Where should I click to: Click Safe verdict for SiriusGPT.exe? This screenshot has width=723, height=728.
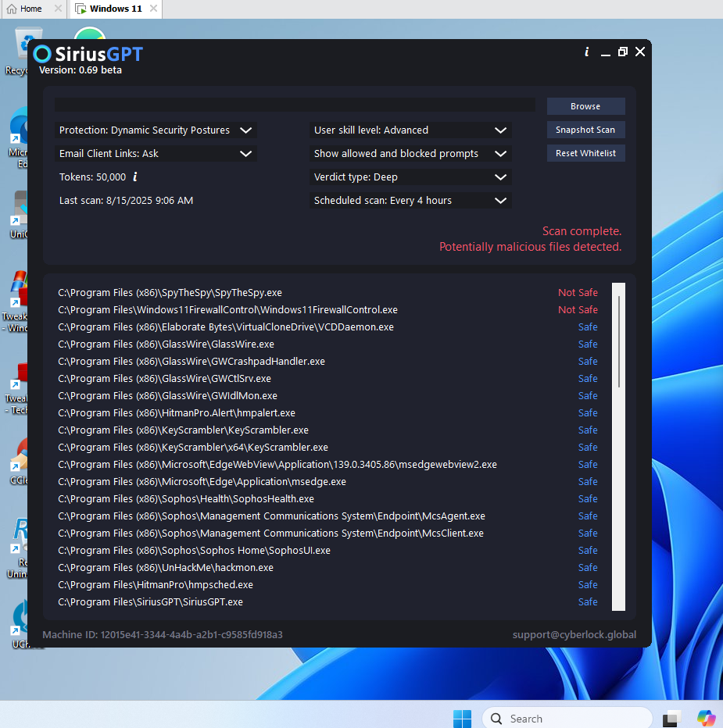[x=588, y=601]
